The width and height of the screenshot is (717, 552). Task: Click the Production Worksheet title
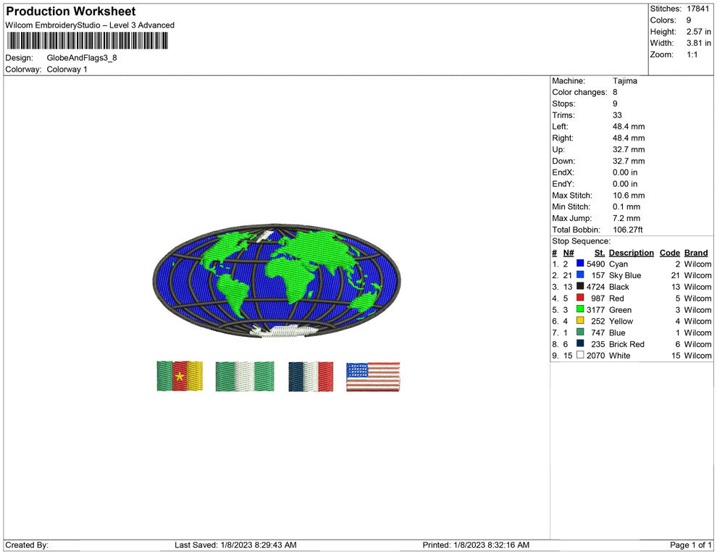tap(71, 12)
